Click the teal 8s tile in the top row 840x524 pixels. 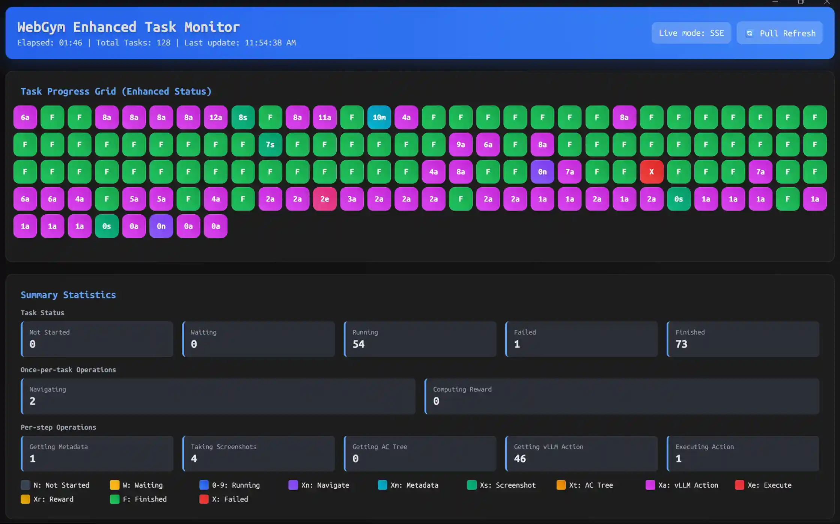[243, 117]
